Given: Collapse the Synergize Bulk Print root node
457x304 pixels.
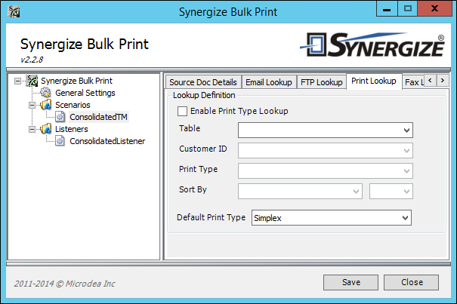Looking at the screenshot, I should 18,81.
